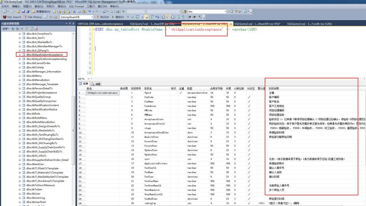Viewport: 366px width, 206px height.
Task: Click the refresh icon in Object Explorer toolbar
Action: (31, 29)
